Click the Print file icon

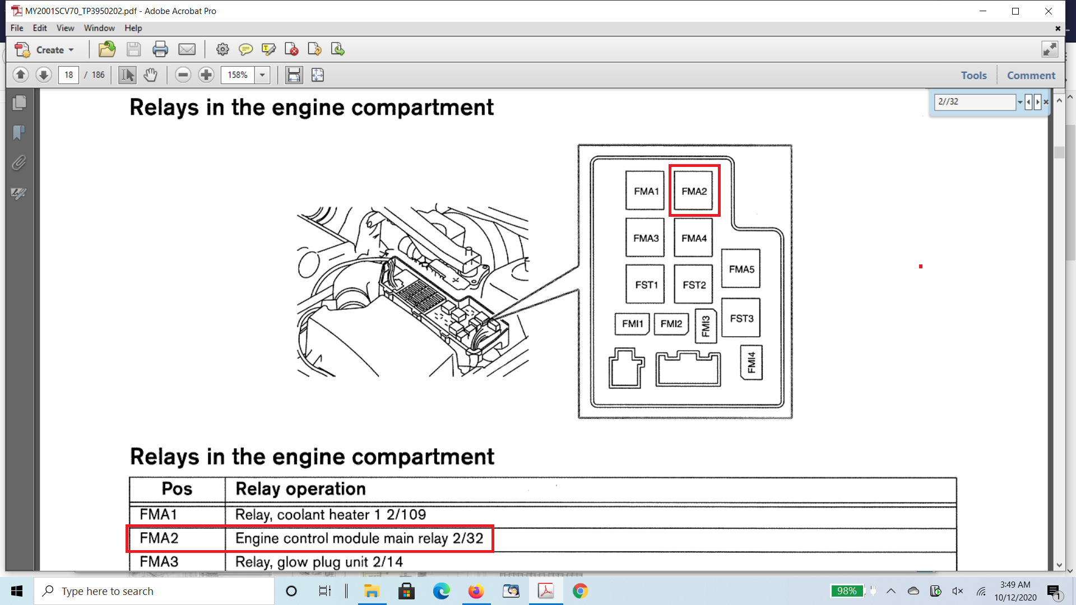pos(160,49)
